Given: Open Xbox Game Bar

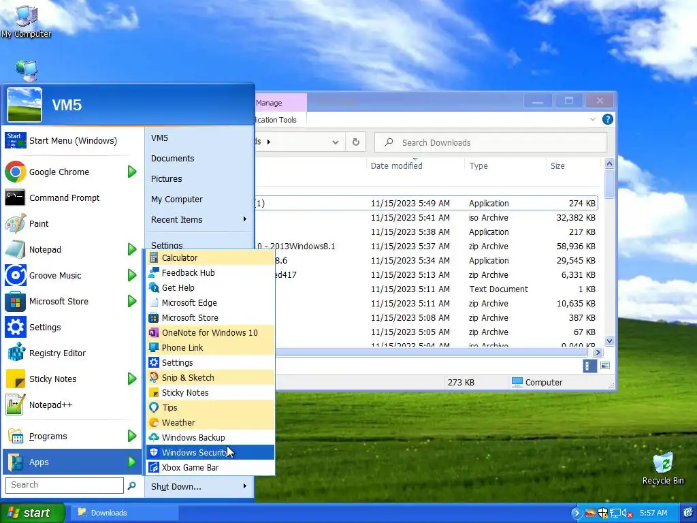Looking at the screenshot, I should 210,467.
